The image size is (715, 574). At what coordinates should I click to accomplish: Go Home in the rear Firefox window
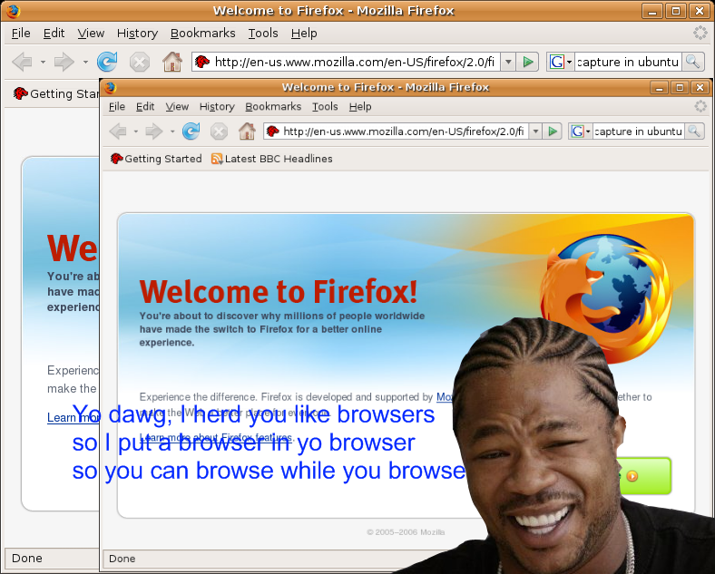pos(172,62)
